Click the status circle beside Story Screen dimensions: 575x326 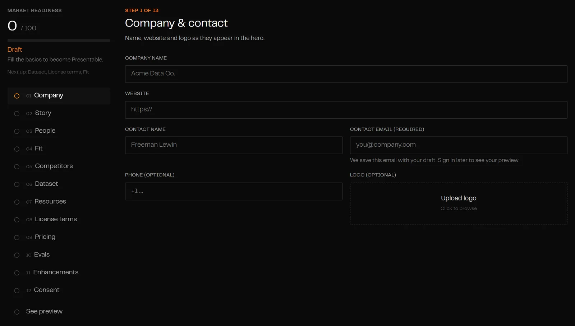pos(17,114)
